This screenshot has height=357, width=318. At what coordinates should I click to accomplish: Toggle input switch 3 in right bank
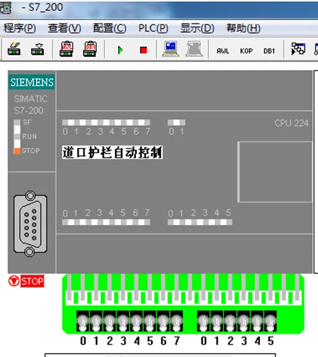(244, 321)
